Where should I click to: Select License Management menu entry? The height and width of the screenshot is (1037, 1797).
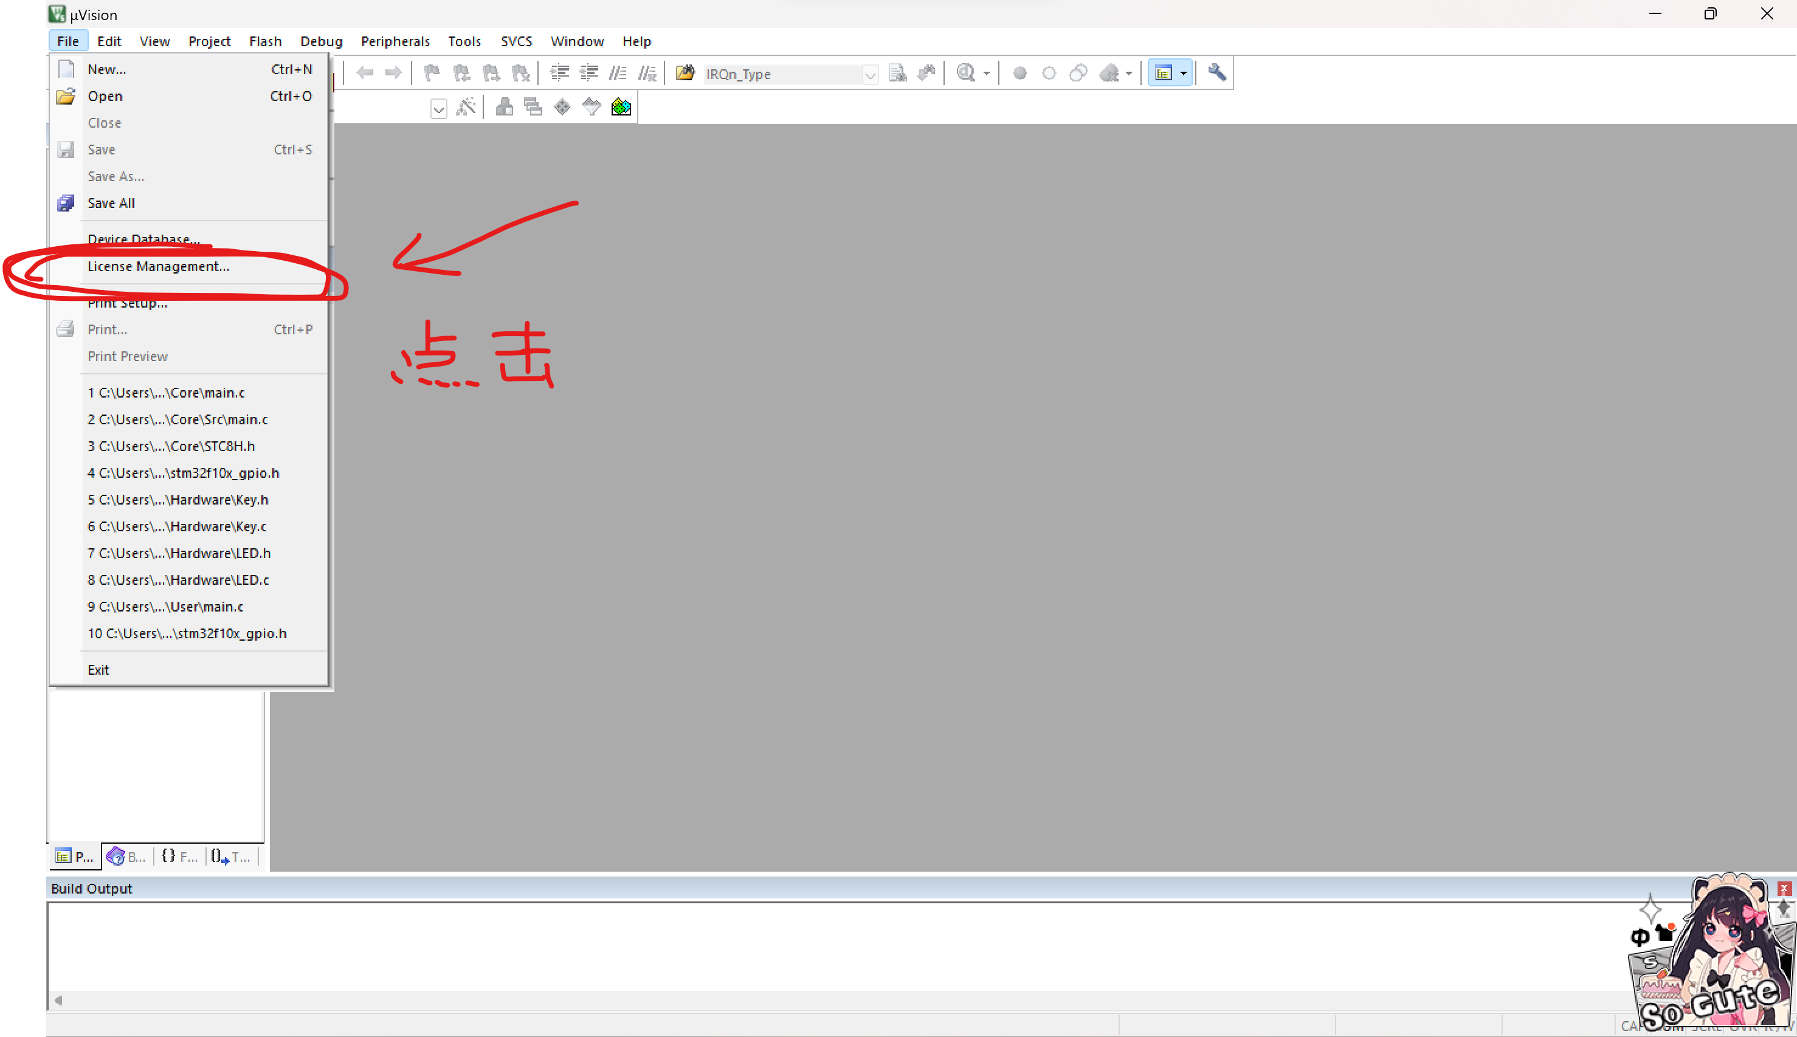[x=158, y=266]
